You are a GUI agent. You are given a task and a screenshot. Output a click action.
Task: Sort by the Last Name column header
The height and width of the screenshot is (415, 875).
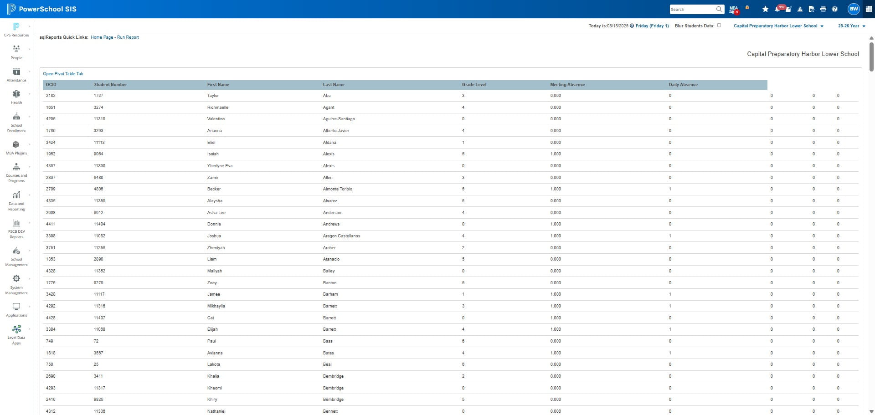(334, 85)
